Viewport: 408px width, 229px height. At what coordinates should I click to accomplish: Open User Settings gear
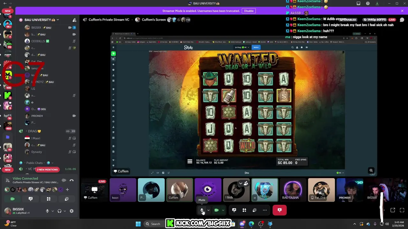point(72,211)
